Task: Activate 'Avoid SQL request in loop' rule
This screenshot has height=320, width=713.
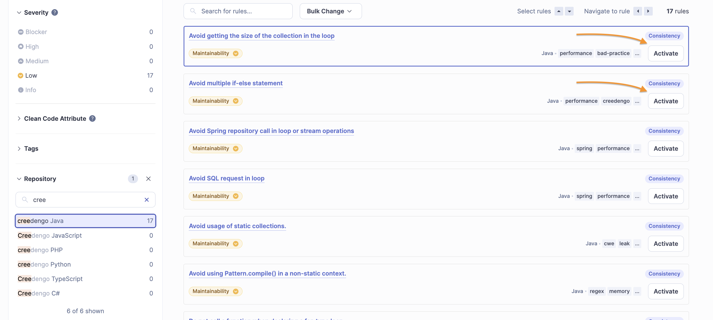Action: tap(666, 196)
